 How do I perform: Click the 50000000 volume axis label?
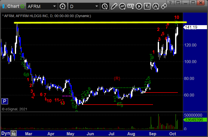(193, 115)
